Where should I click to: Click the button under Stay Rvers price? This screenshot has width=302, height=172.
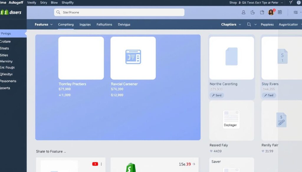pyautogui.click(x=269, y=95)
